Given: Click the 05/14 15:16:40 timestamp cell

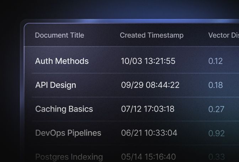Looking at the screenshot, I should point(148,157).
